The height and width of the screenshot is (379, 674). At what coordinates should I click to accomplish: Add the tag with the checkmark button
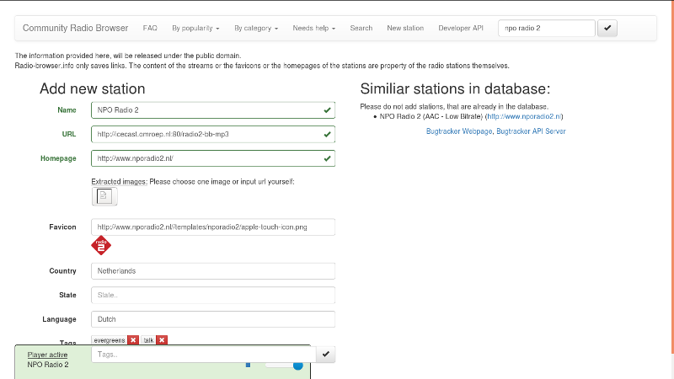[x=325, y=355]
